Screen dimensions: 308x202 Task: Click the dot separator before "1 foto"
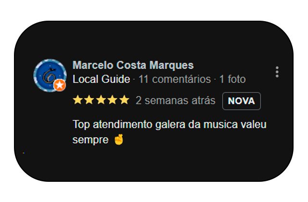tap(215, 79)
